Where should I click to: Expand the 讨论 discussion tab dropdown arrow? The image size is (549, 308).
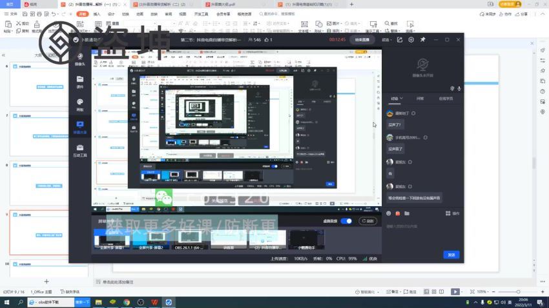[402, 99]
